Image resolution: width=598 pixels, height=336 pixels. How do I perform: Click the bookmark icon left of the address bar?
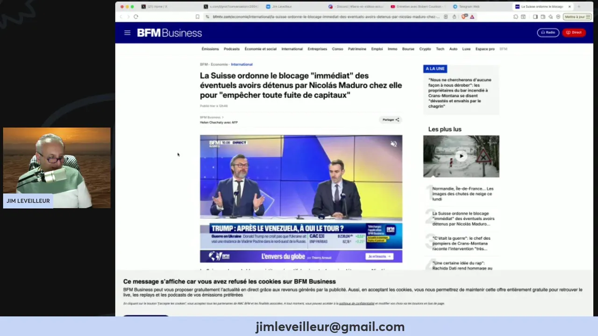tap(197, 17)
